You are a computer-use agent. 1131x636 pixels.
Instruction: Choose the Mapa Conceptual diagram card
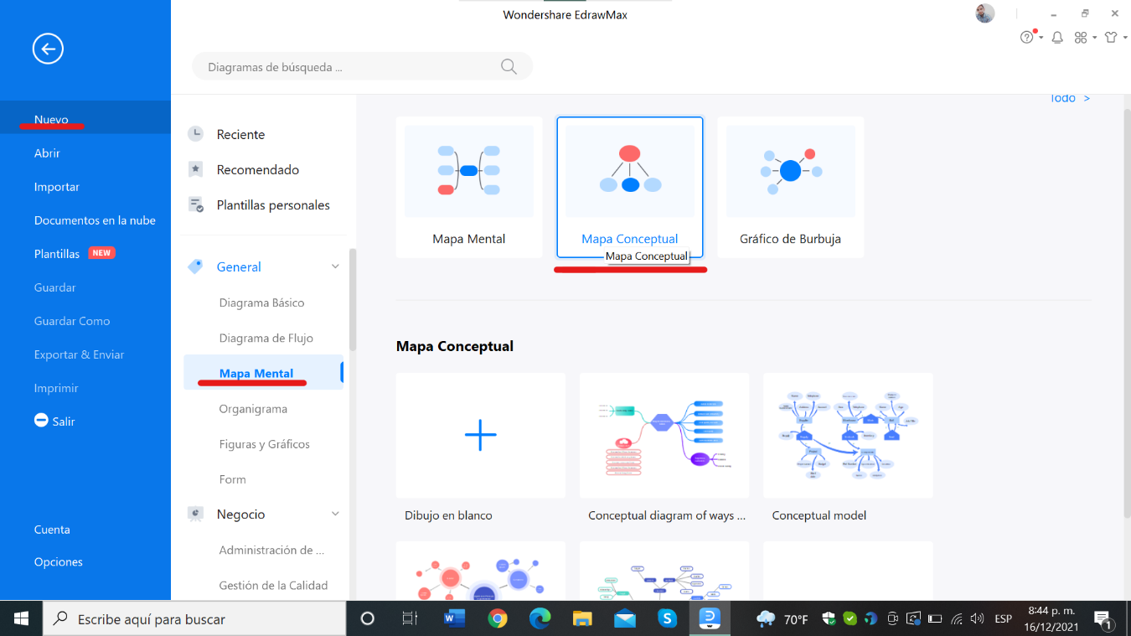point(630,187)
